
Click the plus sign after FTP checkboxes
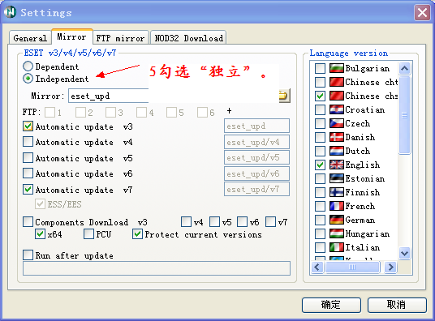coord(229,111)
